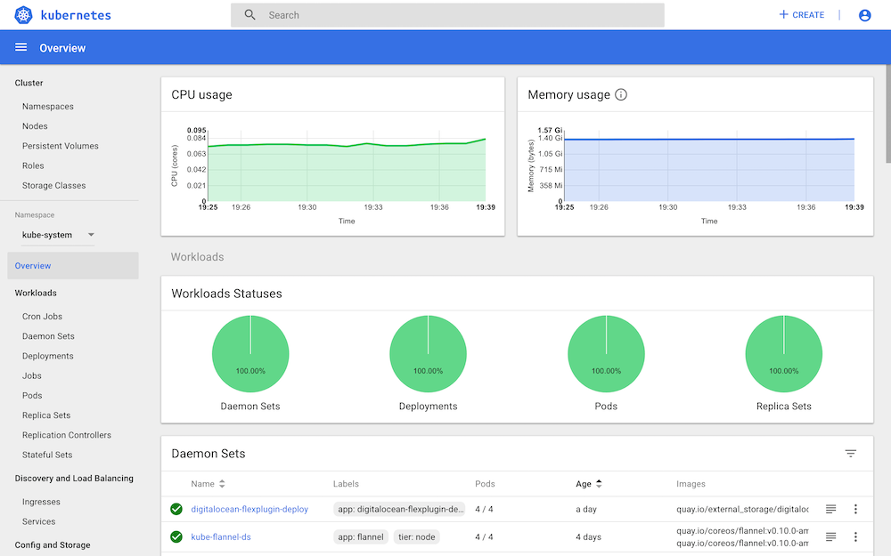Open the digitalocean-flexplugin-deploy daemon set

pos(249,509)
